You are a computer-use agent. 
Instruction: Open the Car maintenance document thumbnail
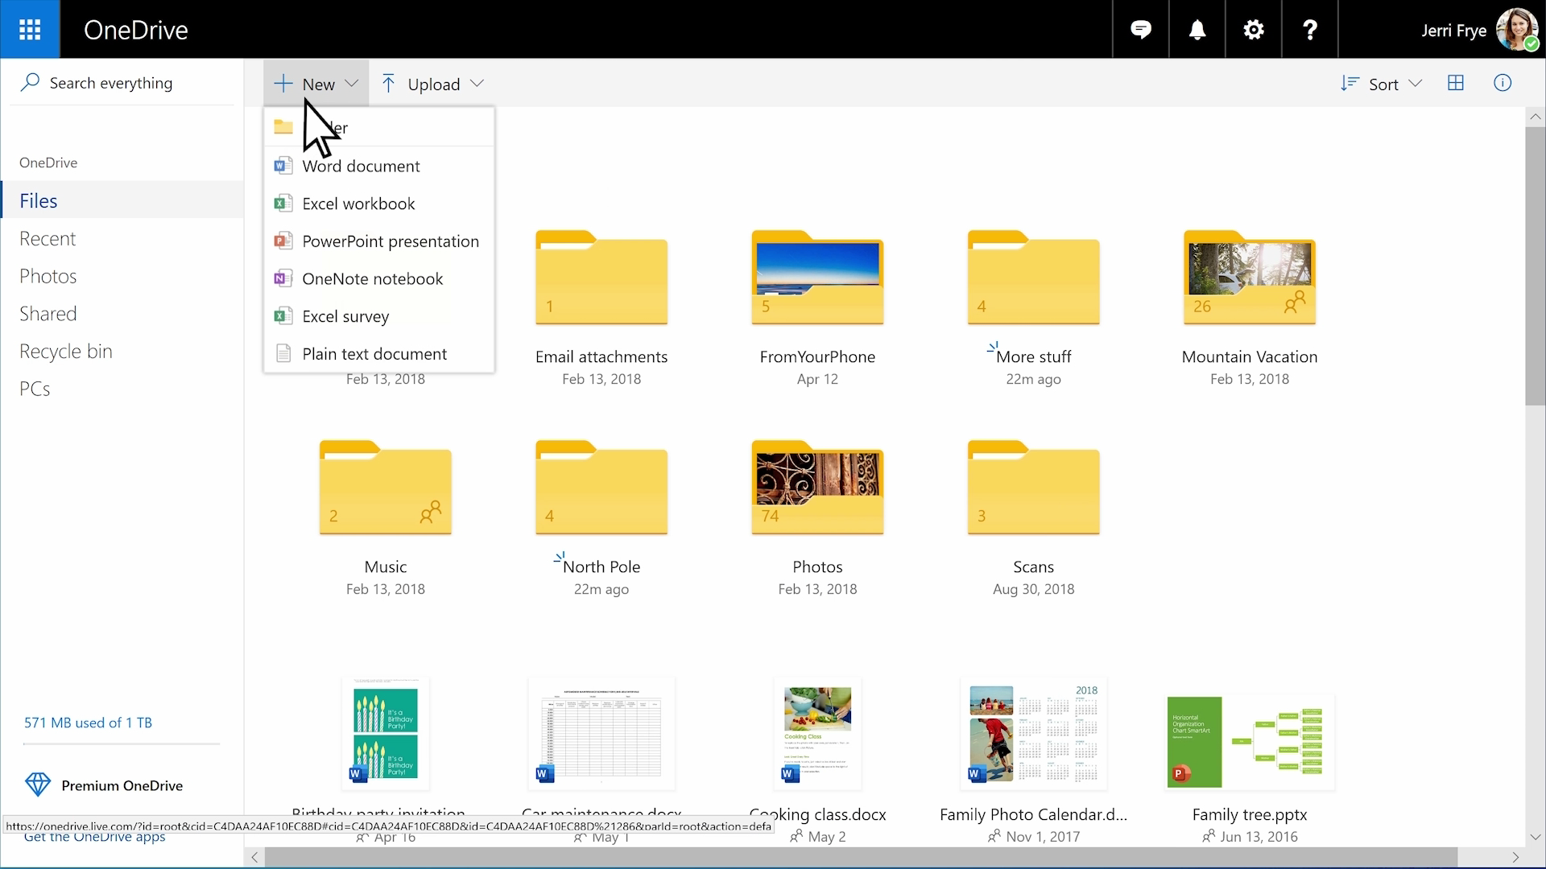coord(601,734)
